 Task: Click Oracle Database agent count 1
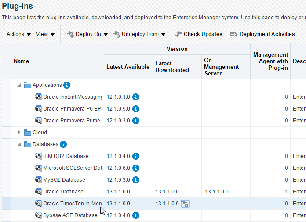286,192
